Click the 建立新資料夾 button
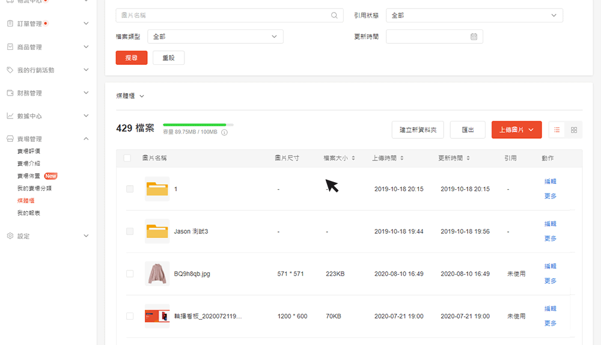Image resolution: width=601 pixels, height=345 pixels. point(418,130)
